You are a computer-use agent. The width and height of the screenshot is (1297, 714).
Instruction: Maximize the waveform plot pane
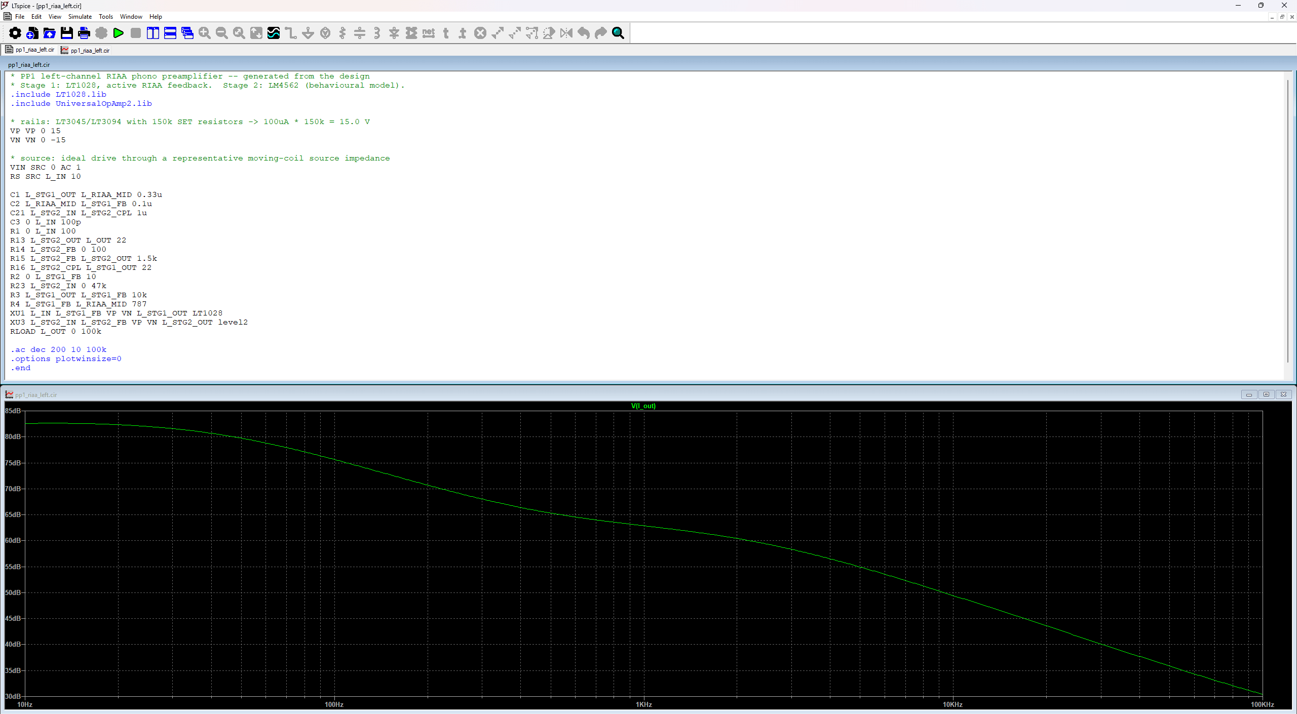[x=1266, y=394]
